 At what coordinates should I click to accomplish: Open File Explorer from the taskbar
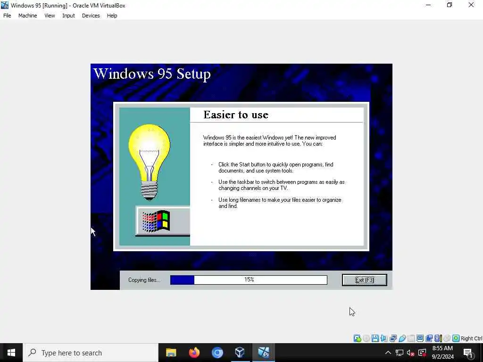171,353
